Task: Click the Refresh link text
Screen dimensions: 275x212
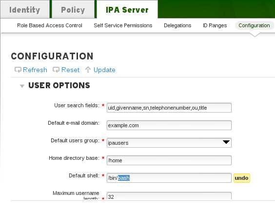Action: coord(35,70)
